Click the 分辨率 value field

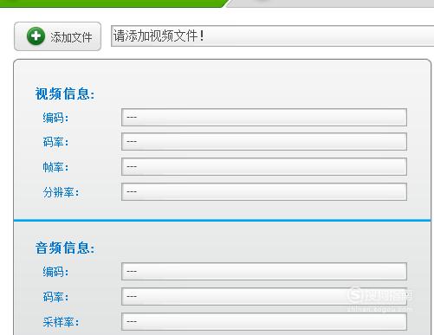[x=264, y=191]
